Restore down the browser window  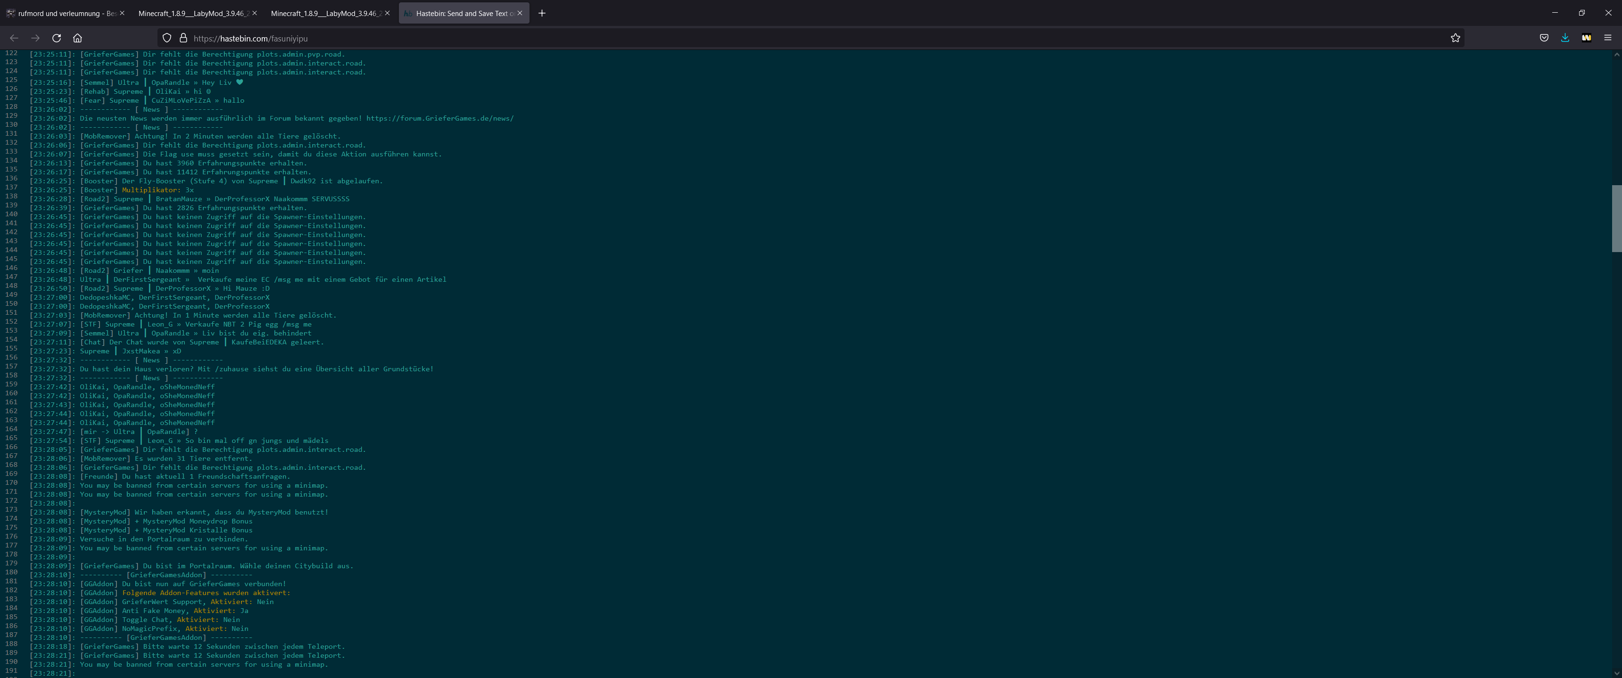coord(1582,13)
